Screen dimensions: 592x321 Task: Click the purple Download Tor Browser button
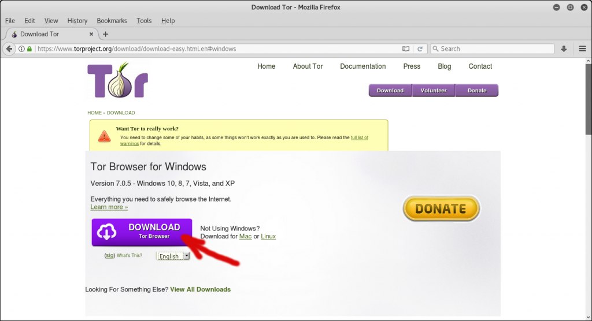142,232
